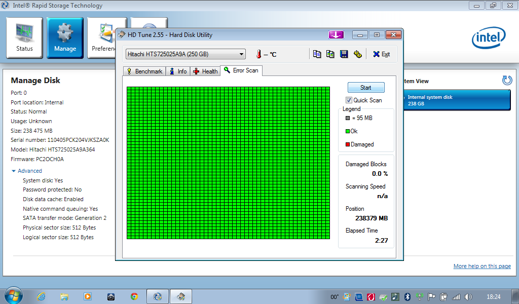The width and height of the screenshot is (519, 304).
Task: Click 'Native command queuing: Yes' text
Action: click(60, 209)
